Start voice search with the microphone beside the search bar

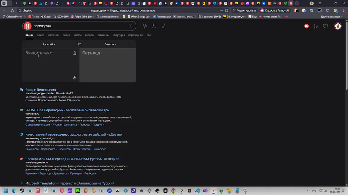click(145, 26)
